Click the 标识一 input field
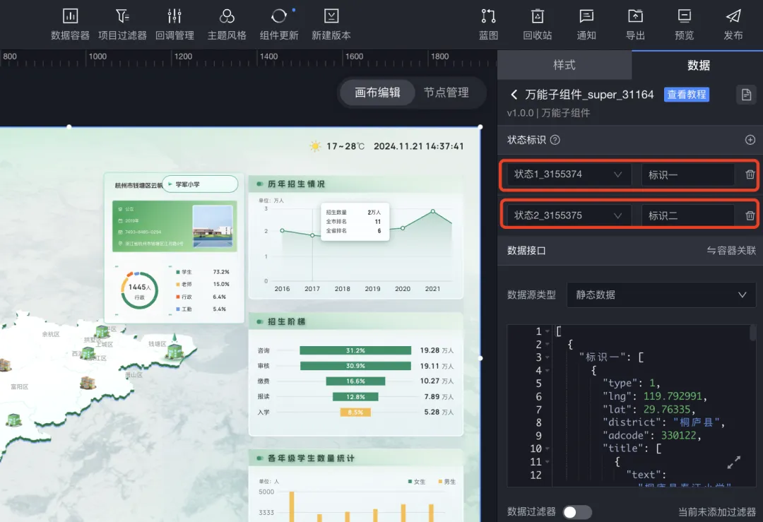Image resolution: width=763 pixels, height=522 pixels. 687,174
